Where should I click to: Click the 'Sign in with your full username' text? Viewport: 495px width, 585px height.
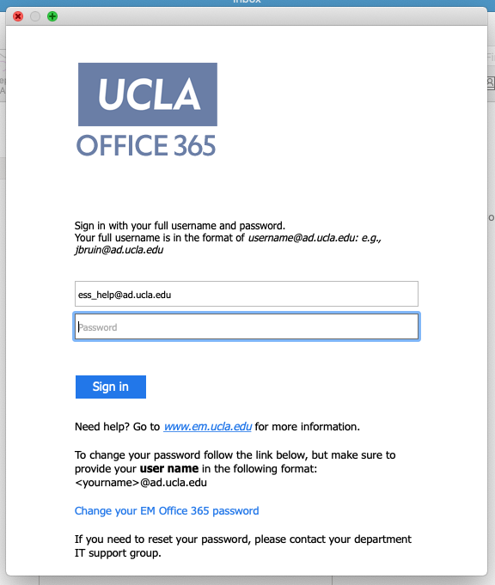(x=180, y=226)
